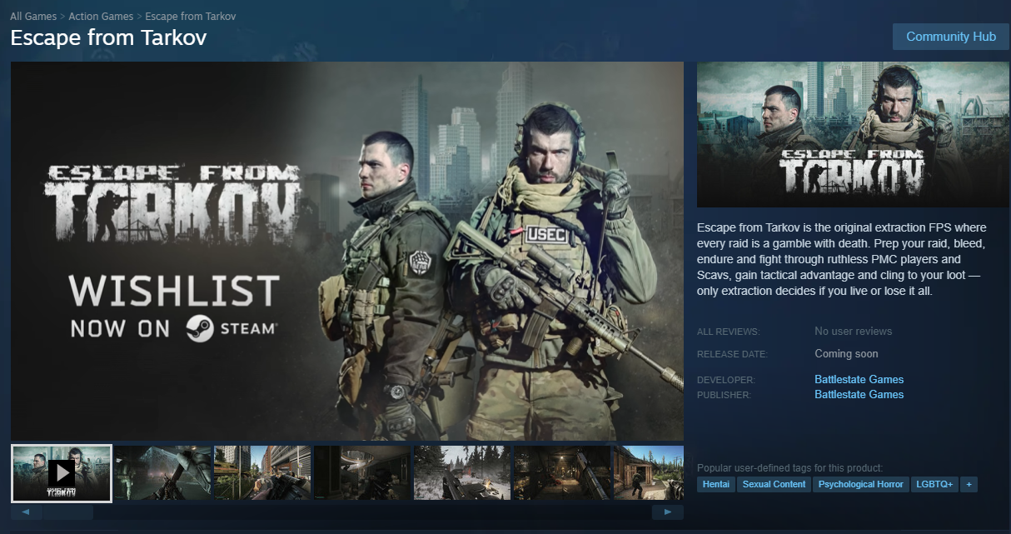Click left arrow of thumbnail scrollbar
1011x534 pixels.
click(x=26, y=512)
